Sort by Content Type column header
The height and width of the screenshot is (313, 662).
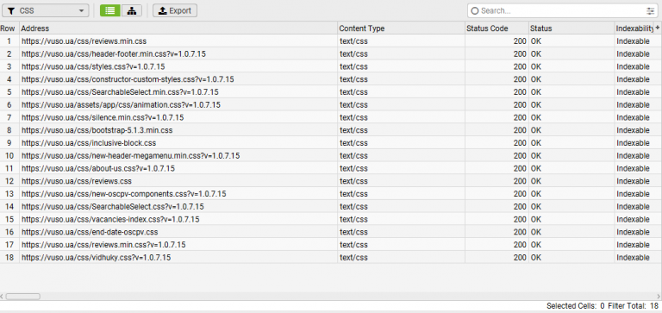401,28
